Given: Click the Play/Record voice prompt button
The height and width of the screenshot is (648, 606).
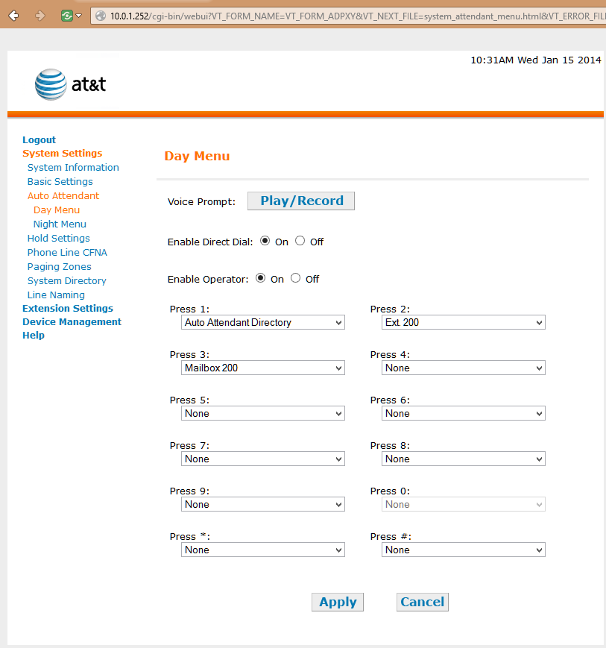Looking at the screenshot, I should tap(301, 201).
